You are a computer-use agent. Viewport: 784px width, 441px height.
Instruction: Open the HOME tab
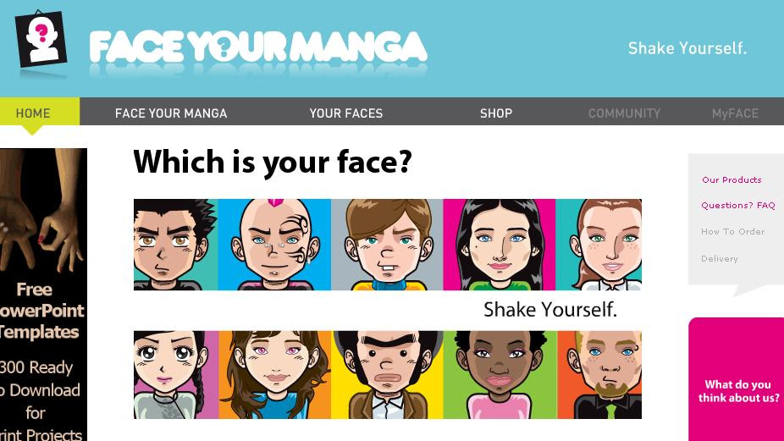point(33,113)
